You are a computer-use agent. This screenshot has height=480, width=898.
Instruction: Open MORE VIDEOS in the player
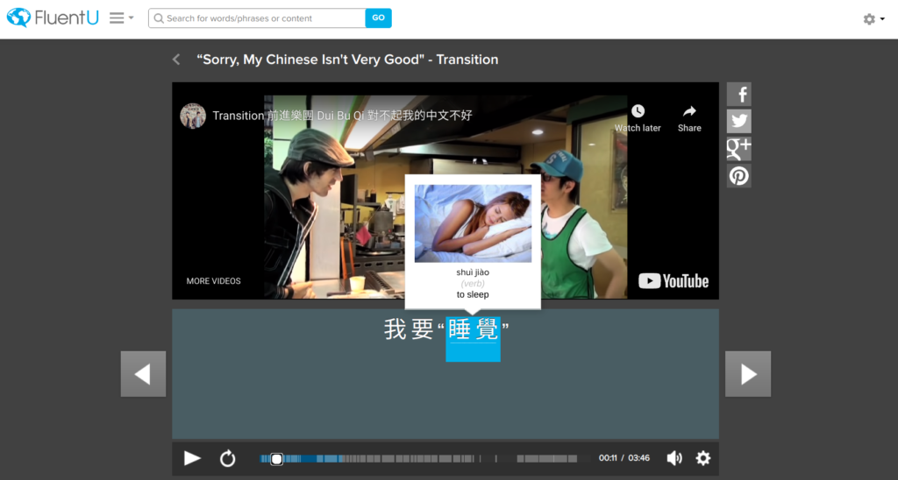point(214,281)
